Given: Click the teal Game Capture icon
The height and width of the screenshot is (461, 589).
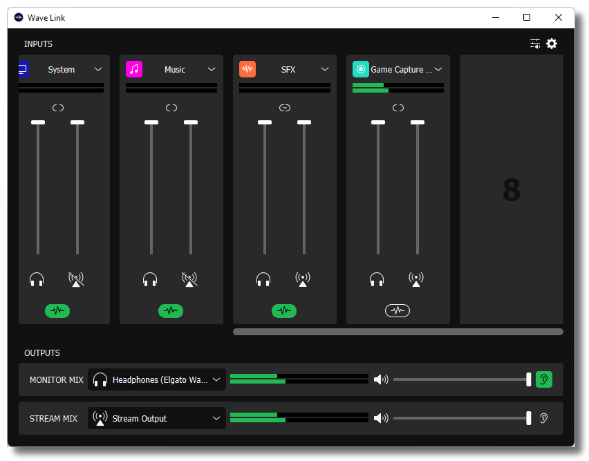Looking at the screenshot, I should pos(361,69).
